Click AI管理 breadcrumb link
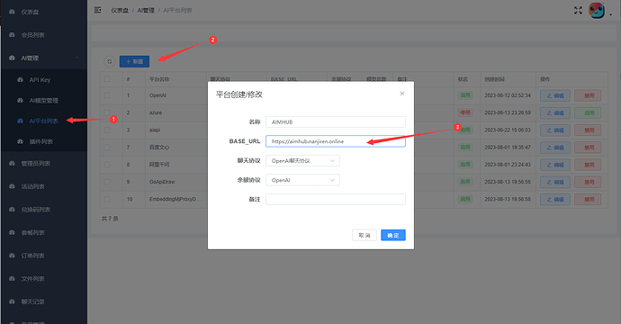 146,10
